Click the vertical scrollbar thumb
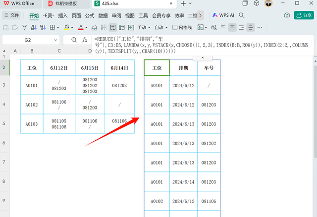The height and width of the screenshot is (217, 317). [x=316, y=112]
